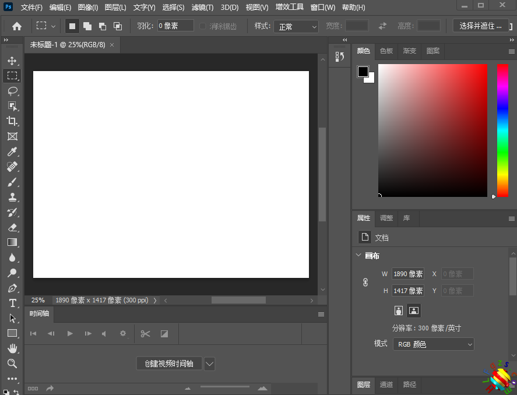Select the Pen tool
517x395 pixels.
click(12, 288)
